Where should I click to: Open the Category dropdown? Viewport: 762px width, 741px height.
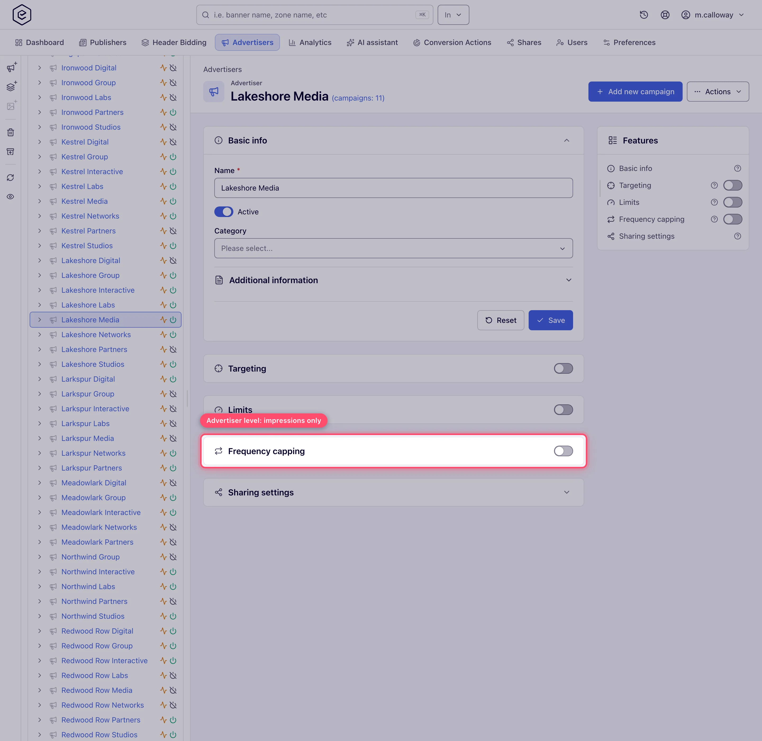pos(393,248)
